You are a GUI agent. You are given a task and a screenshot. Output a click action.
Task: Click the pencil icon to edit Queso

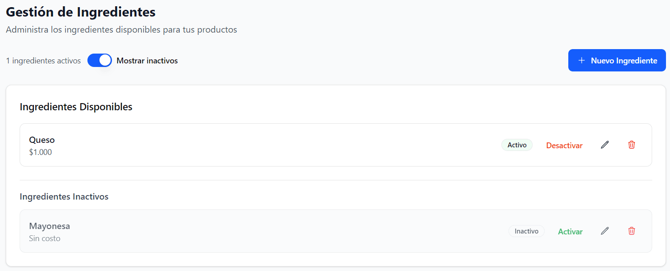[605, 145]
